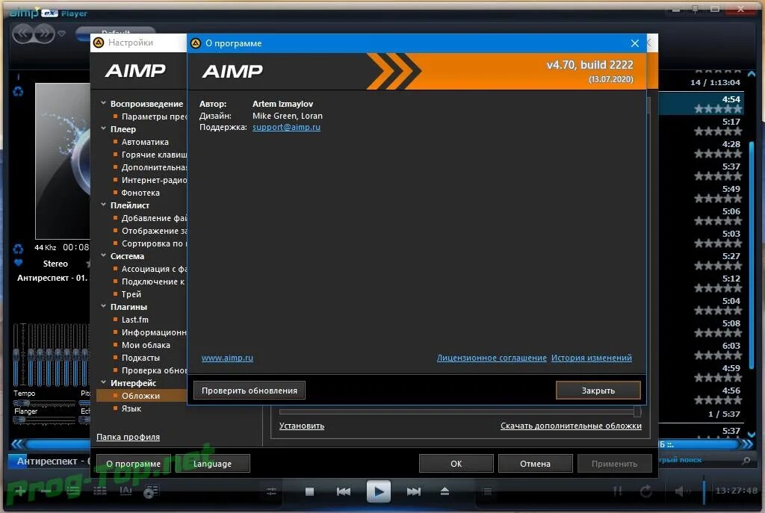
Task: Click the album art thumbnail
Action: (x=63, y=161)
